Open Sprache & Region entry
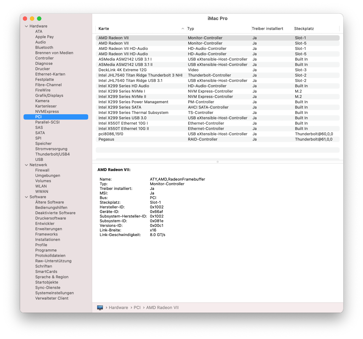The height and width of the screenshot is (339, 363). pyautogui.click(x=52, y=277)
